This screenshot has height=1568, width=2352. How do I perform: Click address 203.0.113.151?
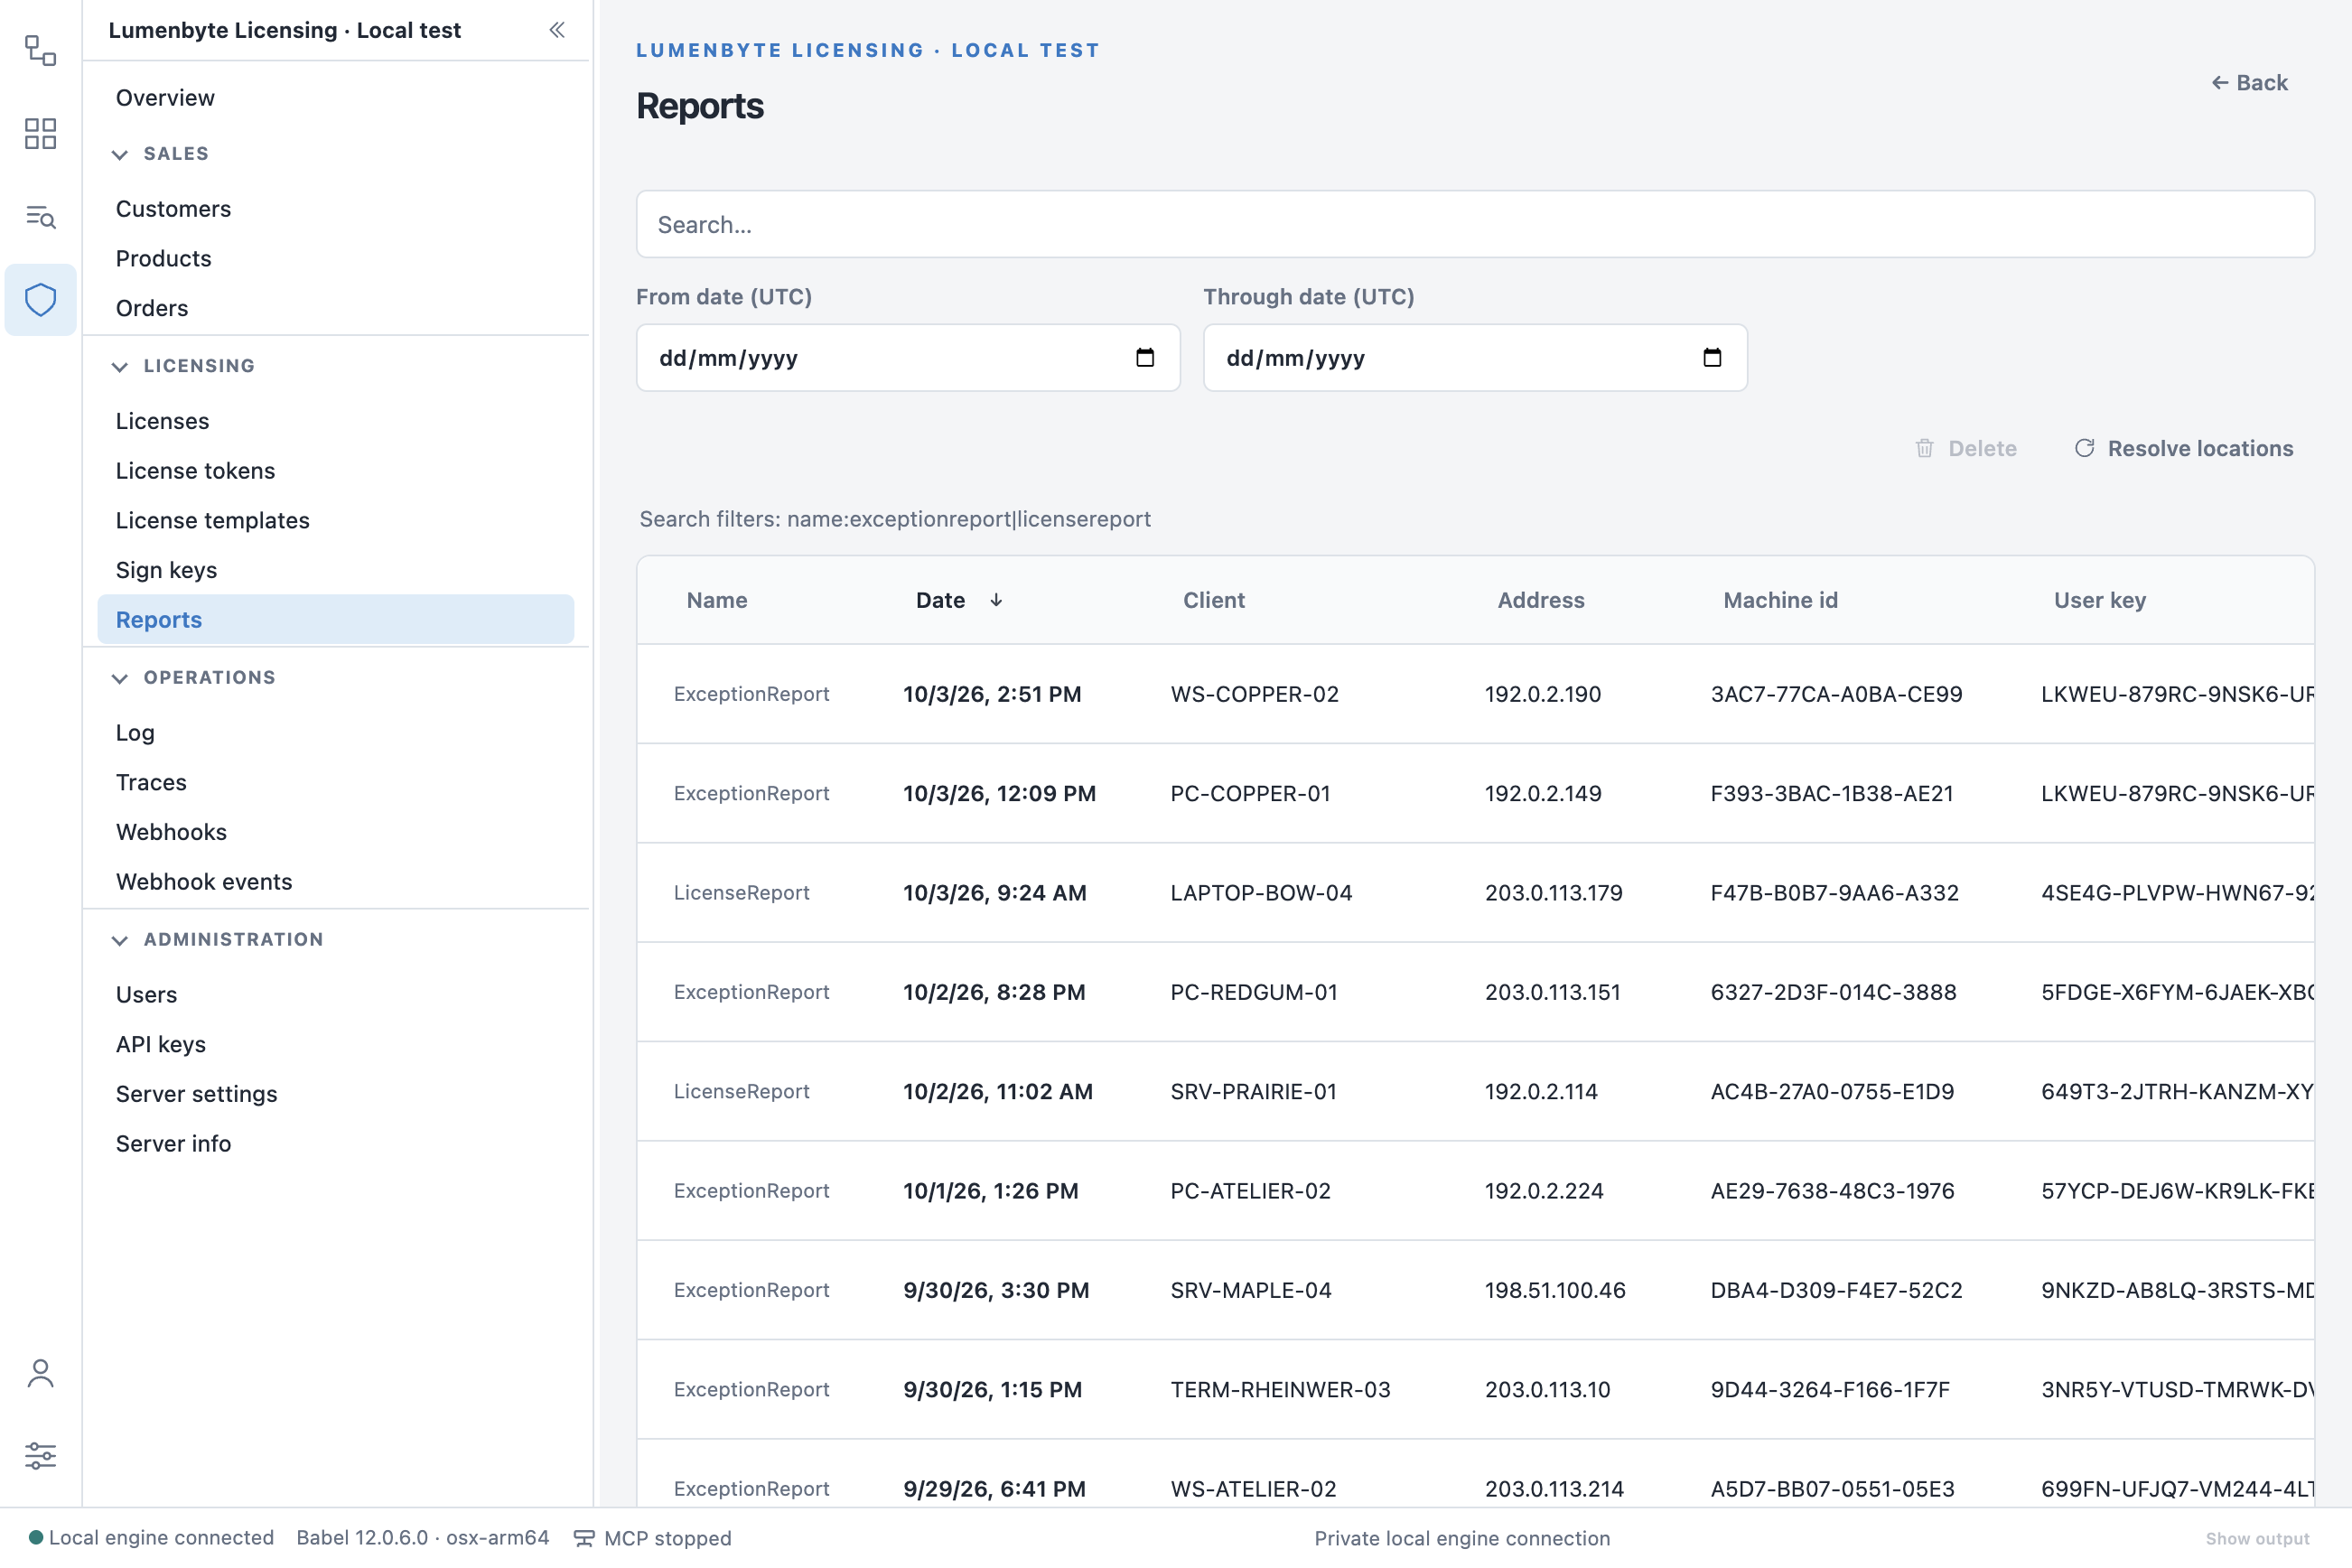pyautogui.click(x=1552, y=992)
